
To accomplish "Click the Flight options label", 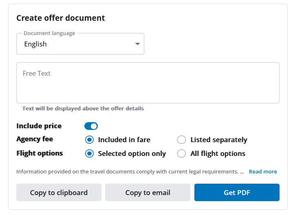I will coord(40,153).
